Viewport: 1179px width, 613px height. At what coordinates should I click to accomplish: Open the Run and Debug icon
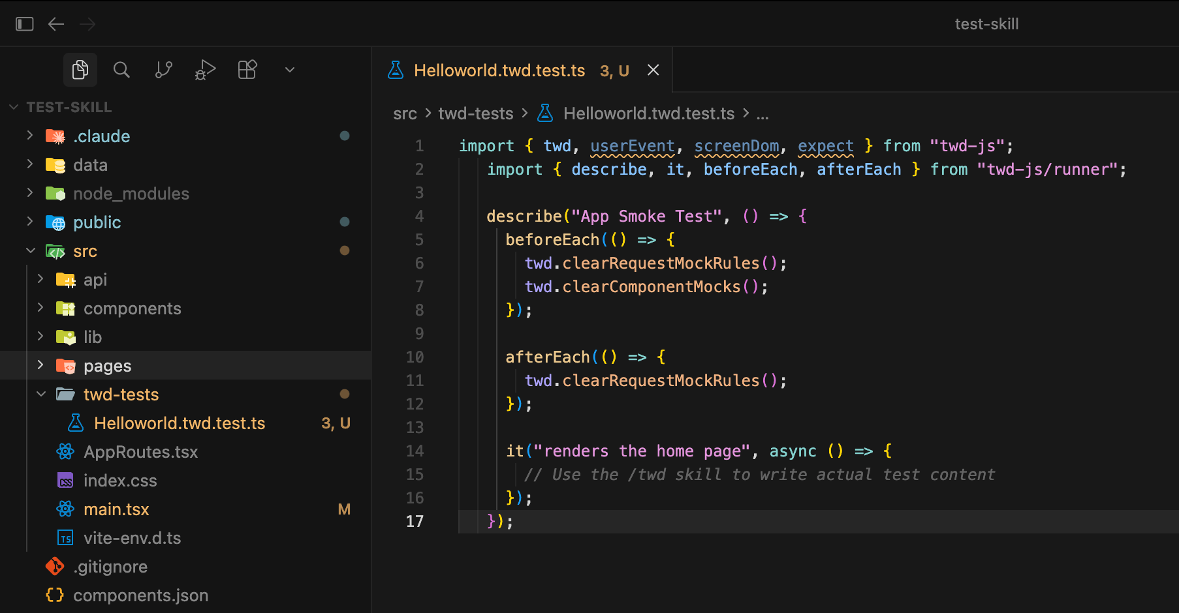(x=205, y=69)
